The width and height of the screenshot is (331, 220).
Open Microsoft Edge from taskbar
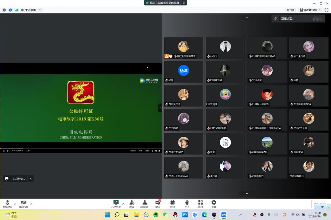[x=204, y=215]
